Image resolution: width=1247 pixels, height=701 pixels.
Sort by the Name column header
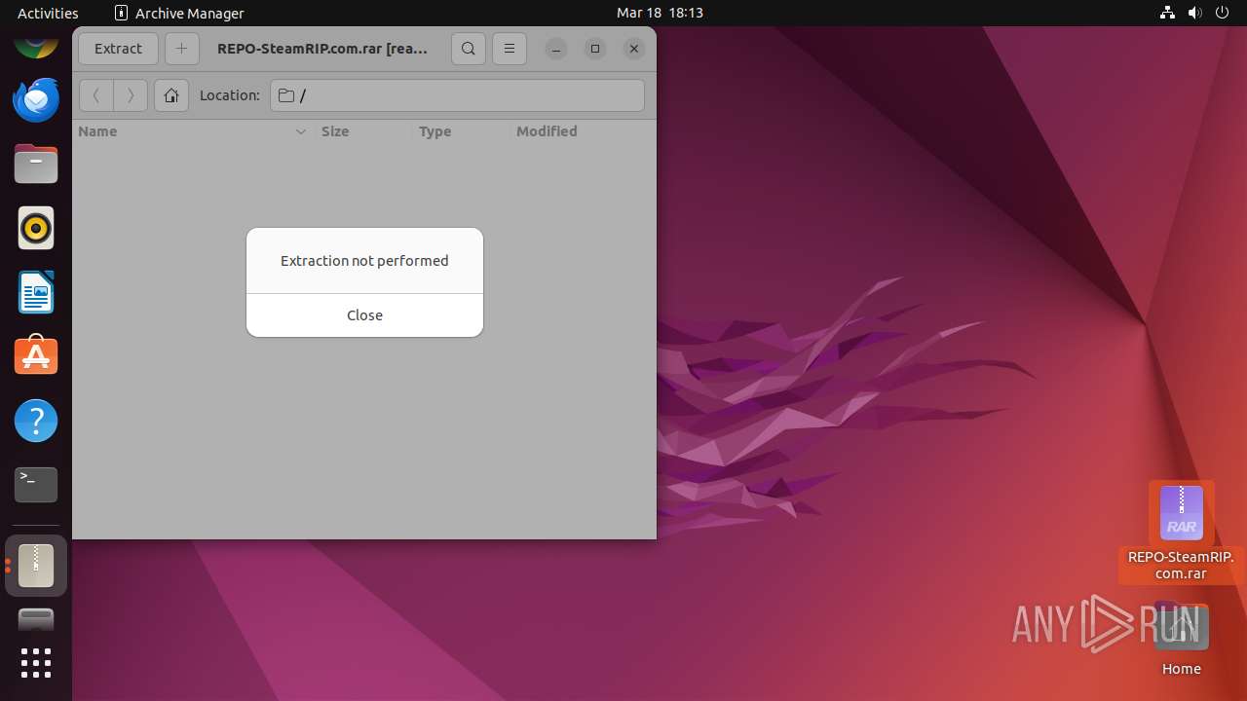pos(193,131)
